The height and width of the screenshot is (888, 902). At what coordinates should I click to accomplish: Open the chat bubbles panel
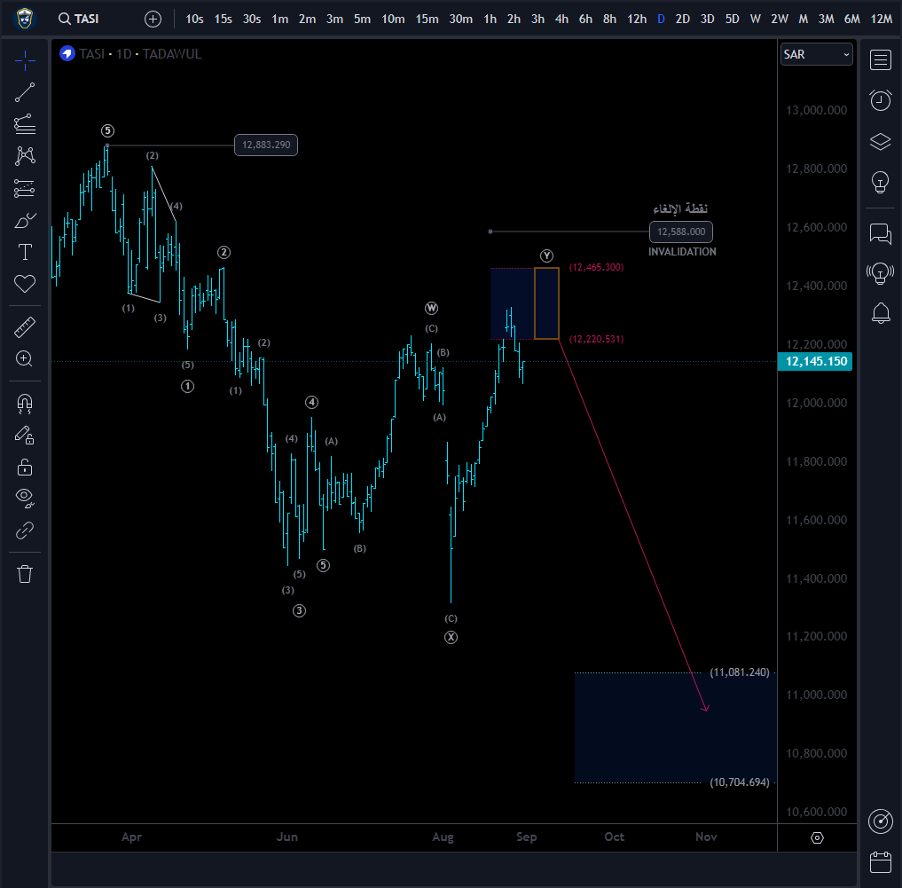880,233
